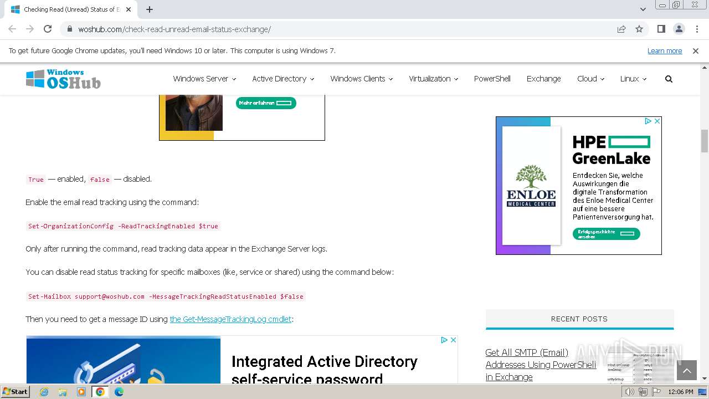
Task: Click the volume speaker tray icon
Action: pyautogui.click(x=630, y=392)
